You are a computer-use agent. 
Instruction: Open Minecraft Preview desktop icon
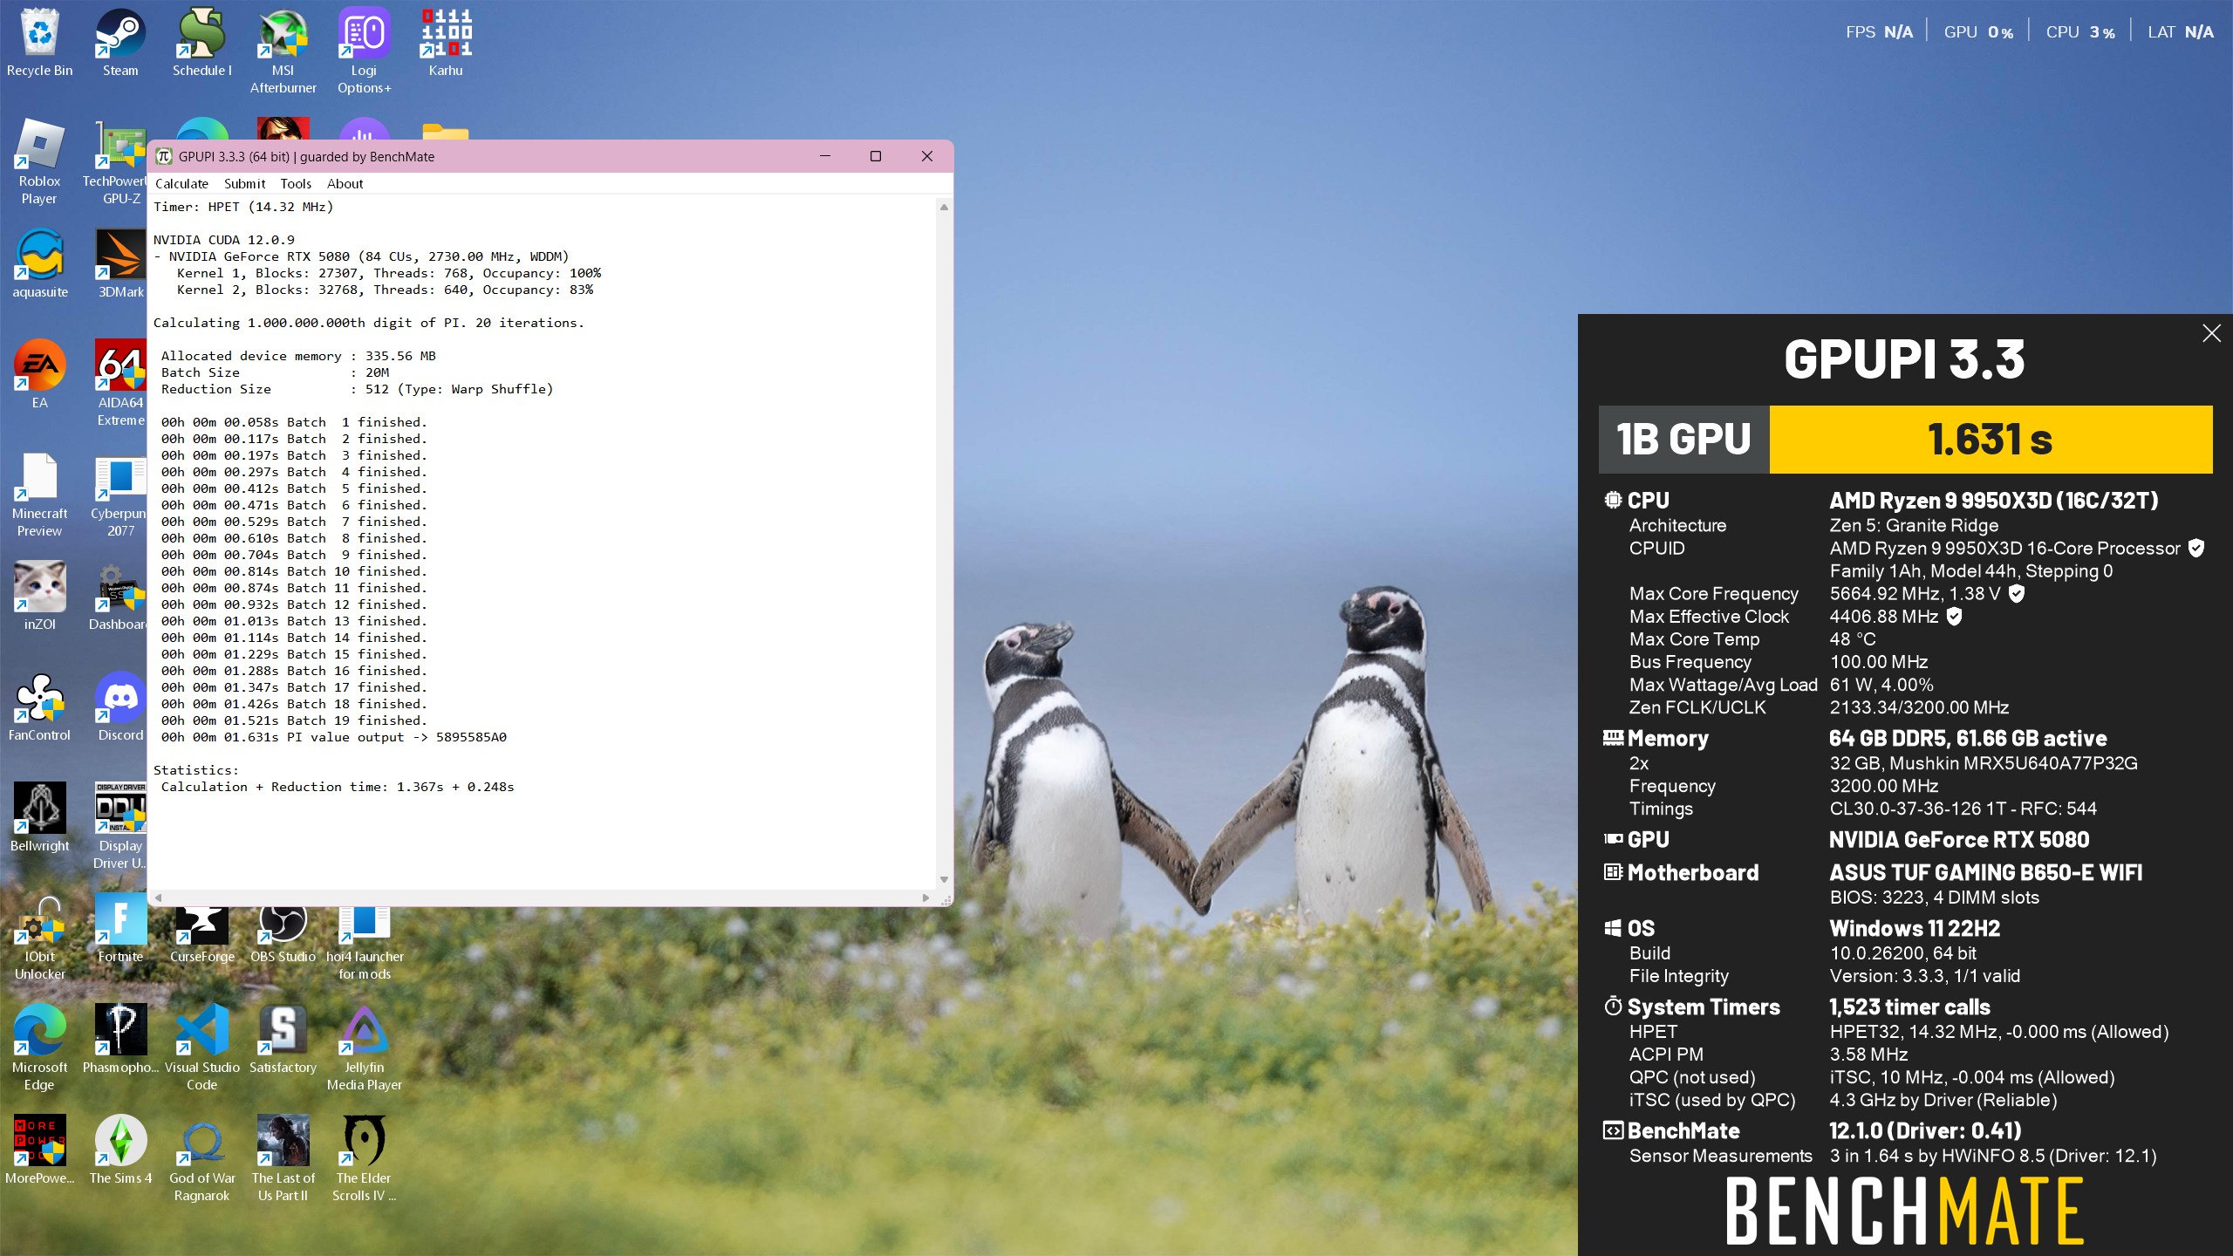[39, 495]
